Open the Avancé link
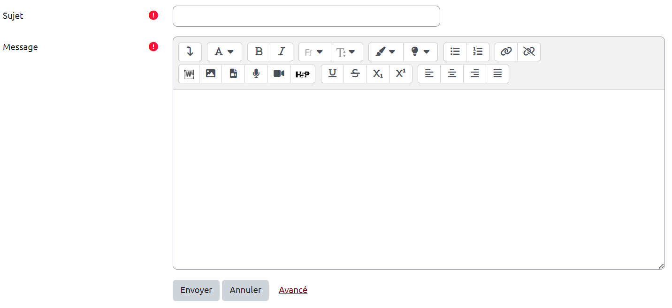Image resolution: width=672 pixels, height=308 pixels. point(293,290)
